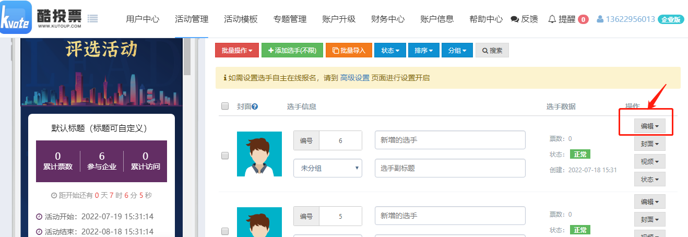Expand the 视频 dropdown for contestant 6
This screenshot has height=237, width=688.
tap(650, 161)
